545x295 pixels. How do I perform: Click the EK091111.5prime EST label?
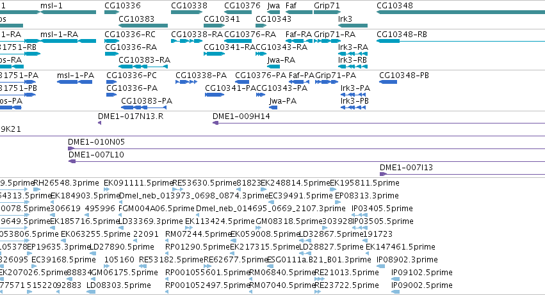coord(138,183)
